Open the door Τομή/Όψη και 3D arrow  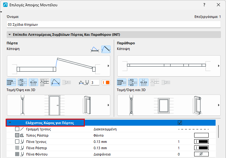click(x=108, y=105)
